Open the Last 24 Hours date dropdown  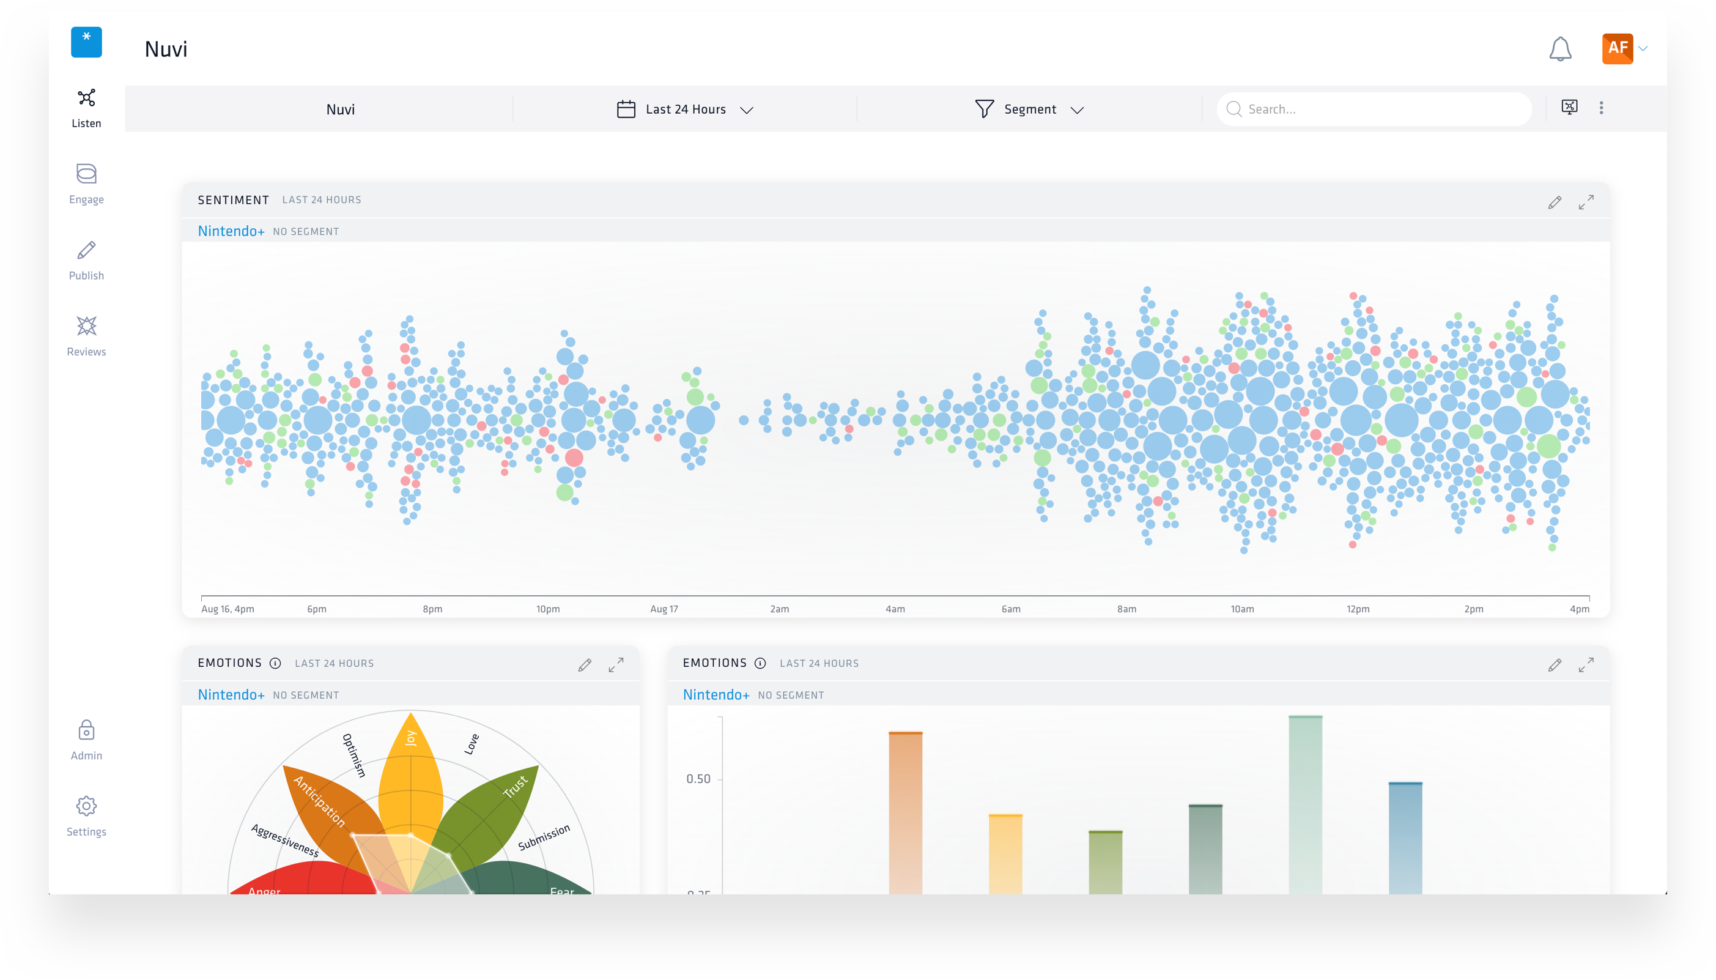(x=685, y=109)
